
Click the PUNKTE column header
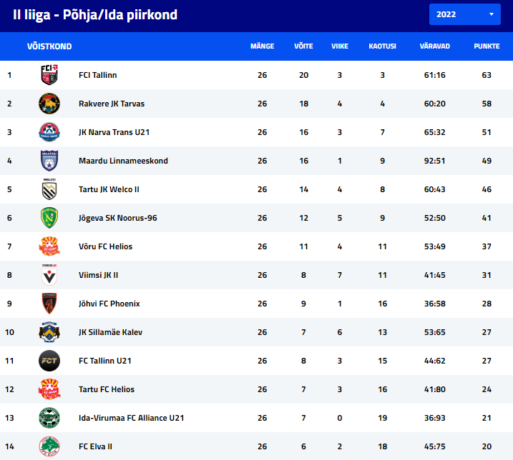coord(487,46)
